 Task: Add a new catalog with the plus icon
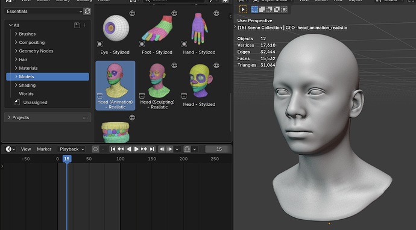coord(84,25)
